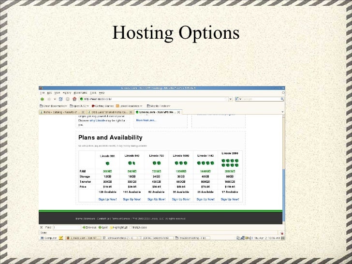This screenshot has width=352, height=264.
Task: Open the list all tabs dropdown
Action: tap(282, 112)
